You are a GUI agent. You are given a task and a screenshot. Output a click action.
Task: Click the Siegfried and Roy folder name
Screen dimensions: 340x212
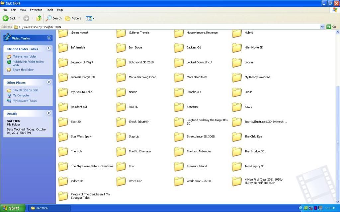tap(207, 122)
